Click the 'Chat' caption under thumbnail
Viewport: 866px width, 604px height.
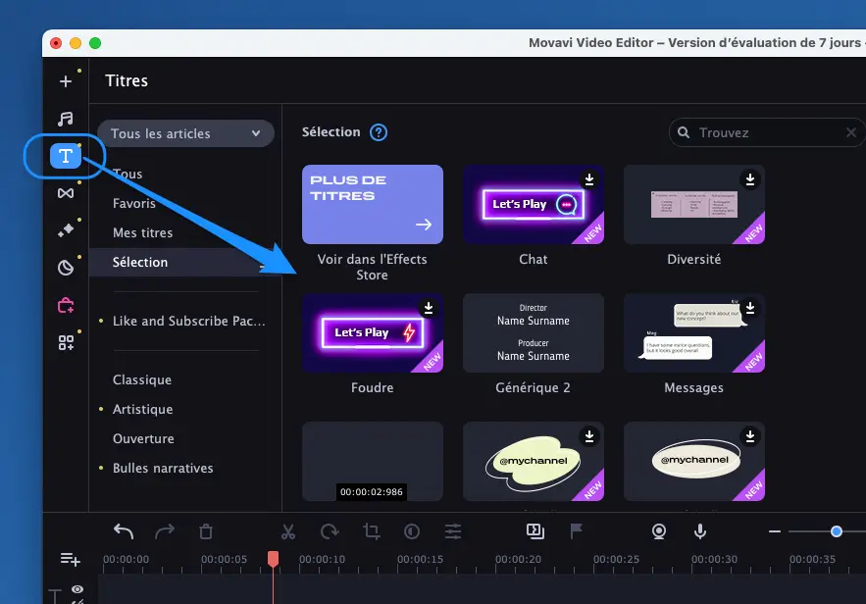(533, 260)
